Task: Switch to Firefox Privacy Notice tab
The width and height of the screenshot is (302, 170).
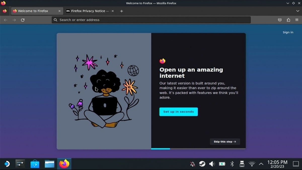Action: tap(90, 11)
